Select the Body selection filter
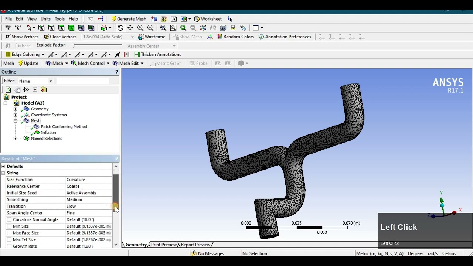The width and height of the screenshot is (473, 266). pyautogui.click(x=71, y=28)
